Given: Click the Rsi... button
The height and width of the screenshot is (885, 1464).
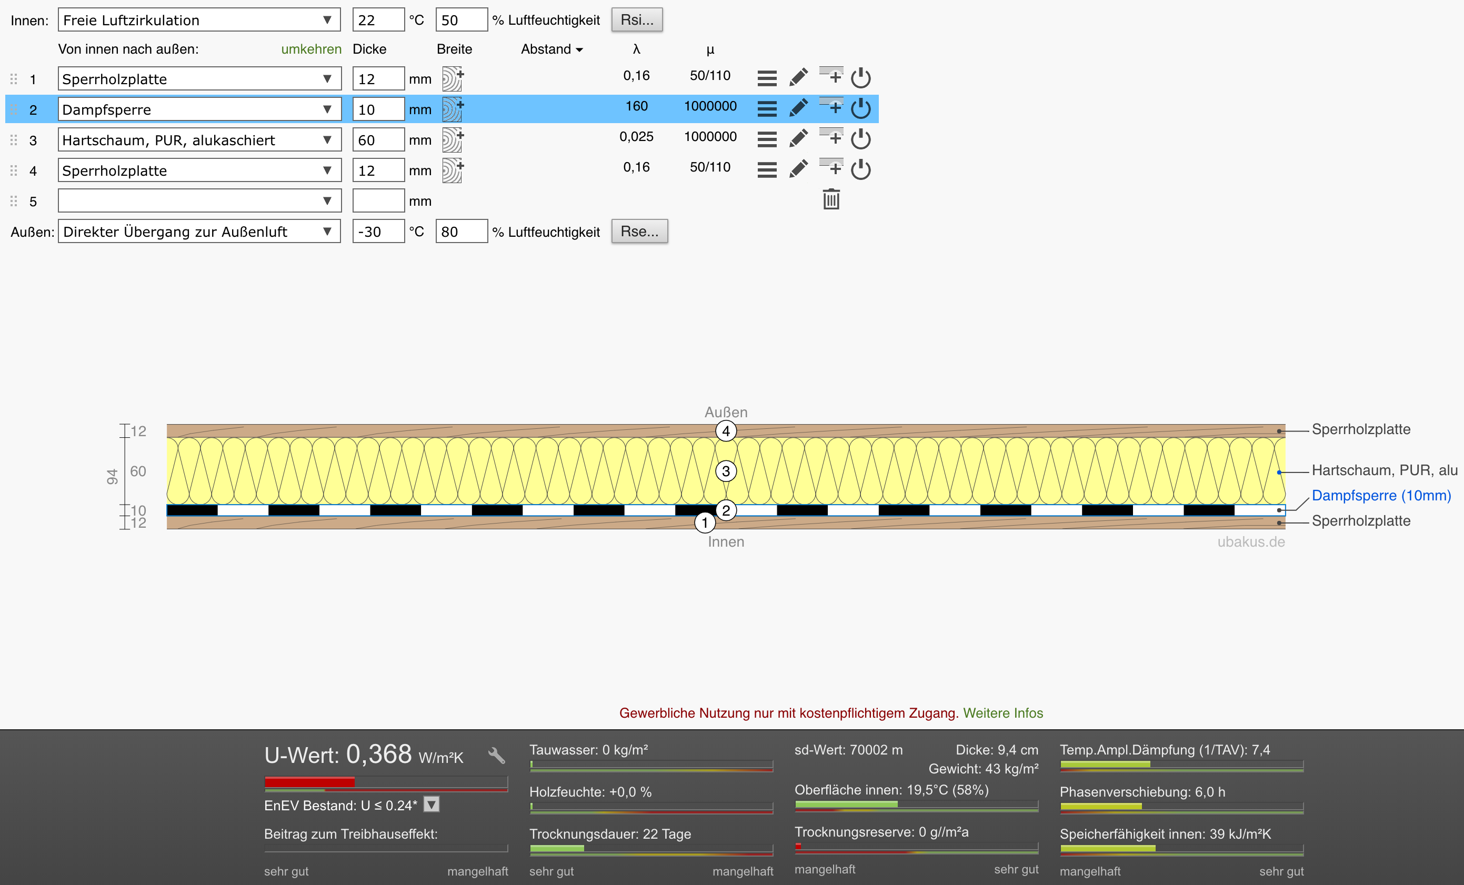Looking at the screenshot, I should click(637, 19).
